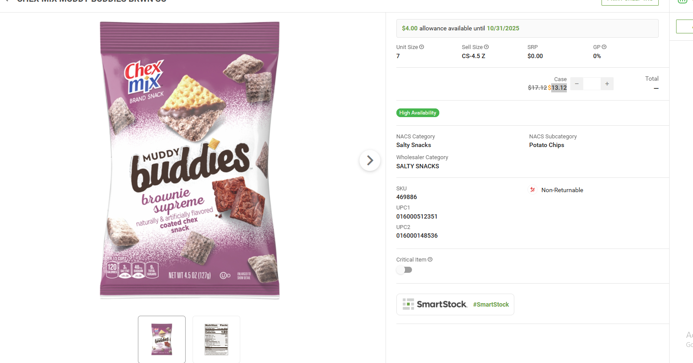
Task: Click the Sell Size help icon
Action: [x=486, y=47]
